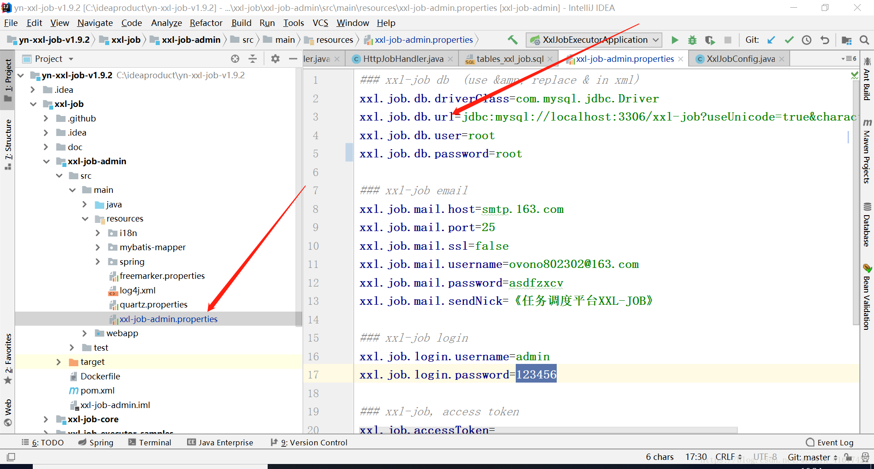Image resolution: width=874 pixels, height=469 pixels.
Task: Show Git history clock icon
Action: click(807, 40)
